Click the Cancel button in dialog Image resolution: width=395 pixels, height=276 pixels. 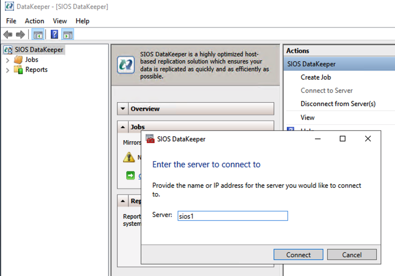coord(351,254)
